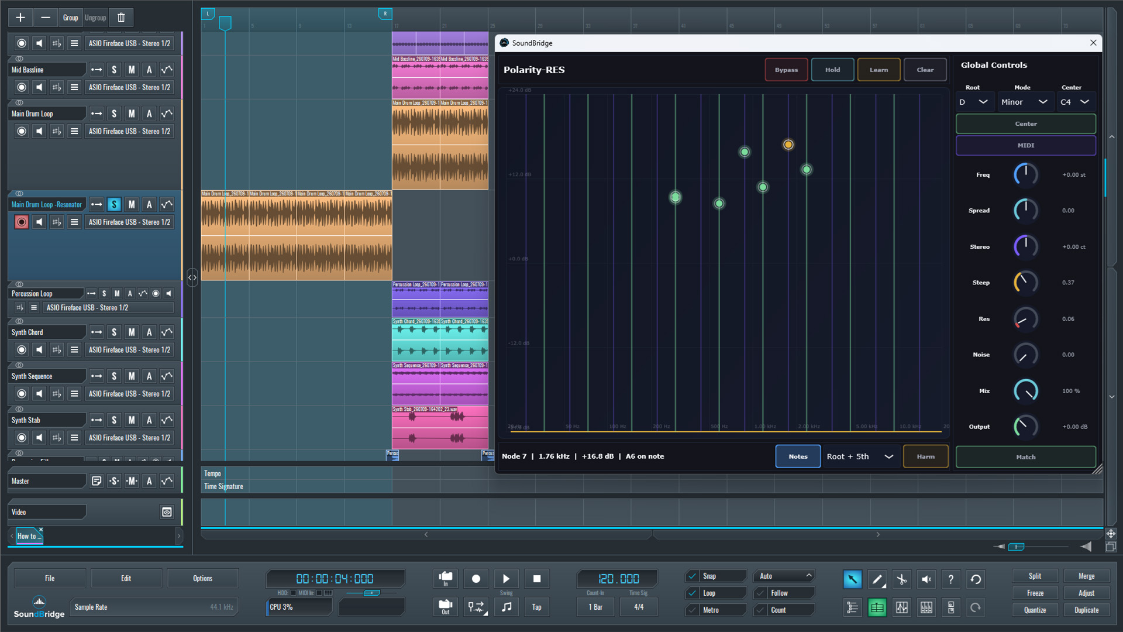Click routing arrow icon on Main Drum Loop track
The image size is (1123, 632).
click(97, 114)
